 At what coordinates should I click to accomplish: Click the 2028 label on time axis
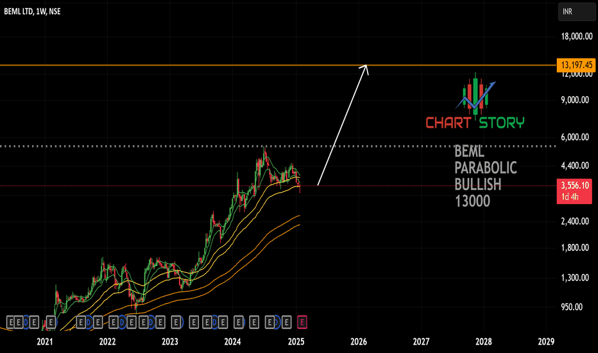coord(484,342)
